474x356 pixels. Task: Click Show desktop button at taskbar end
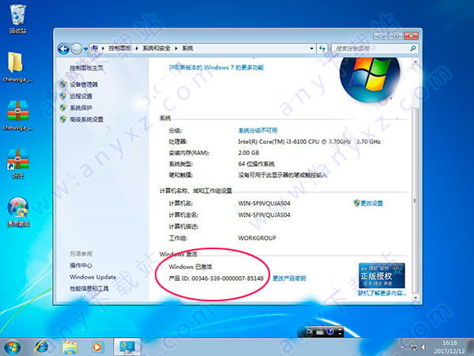(x=471, y=347)
